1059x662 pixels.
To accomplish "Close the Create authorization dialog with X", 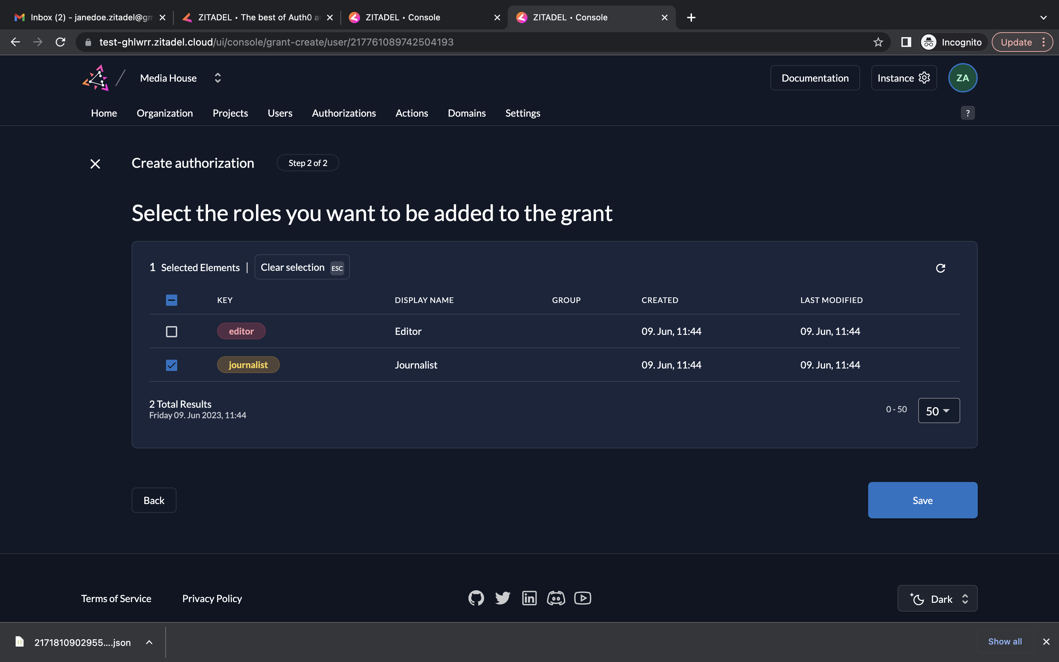I will click(95, 164).
